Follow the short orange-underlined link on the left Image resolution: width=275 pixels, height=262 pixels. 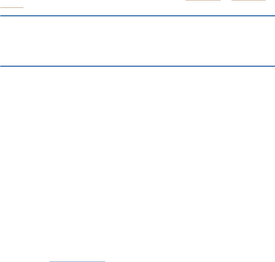pyautogui.click(x=12, y=8)
